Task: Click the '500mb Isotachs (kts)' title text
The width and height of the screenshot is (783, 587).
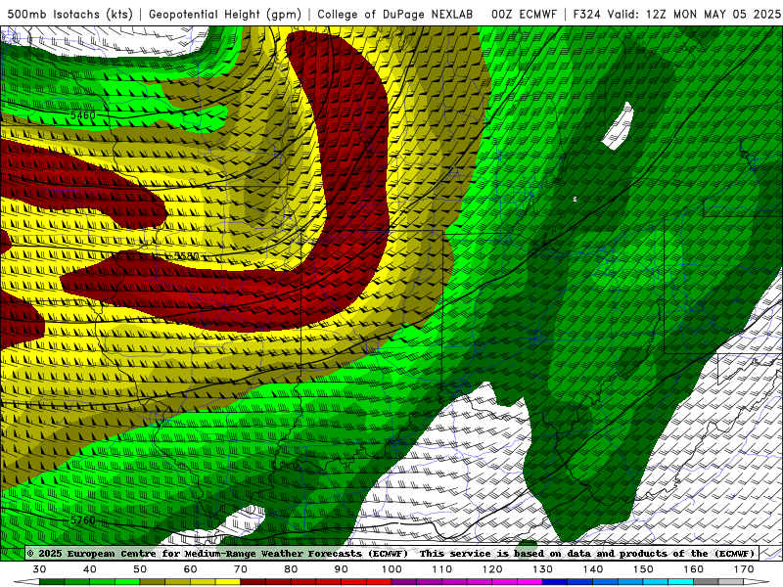Action: pyautogui.click(x=69, y=14)
